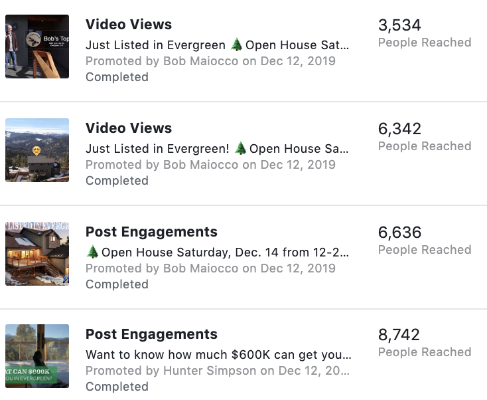Open the Bob's Top video thumbnail
487x400 pixels.
pos(37,47)
